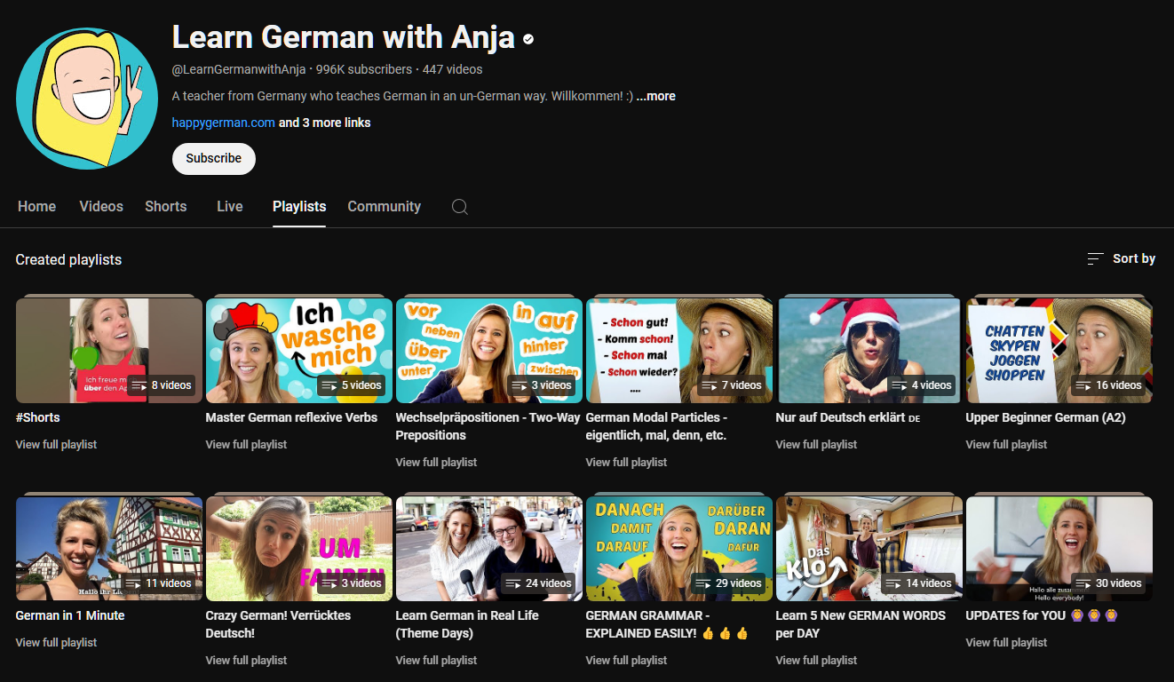Image resolution: width=1174 pixels, height=682 pixels.
Task: Go to the Community tab
Action: coord(384,206)
